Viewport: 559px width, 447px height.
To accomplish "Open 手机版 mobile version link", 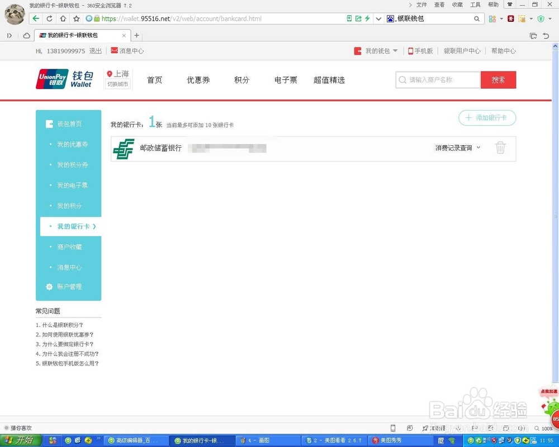I will (420, 51).
